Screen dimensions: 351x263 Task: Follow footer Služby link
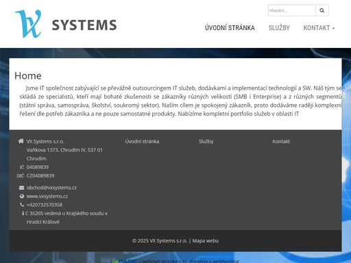206,141
